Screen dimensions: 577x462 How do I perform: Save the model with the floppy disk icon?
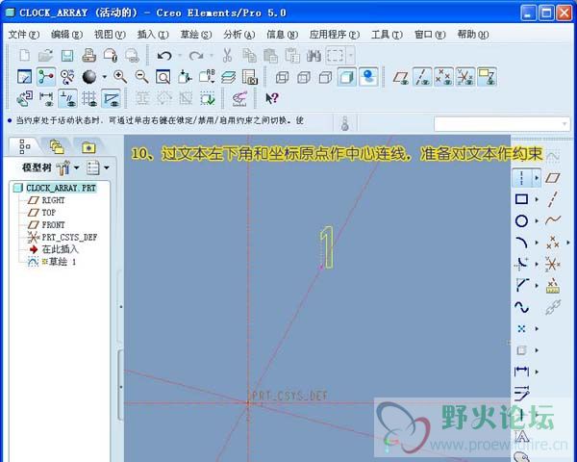(x=67, y=56)
